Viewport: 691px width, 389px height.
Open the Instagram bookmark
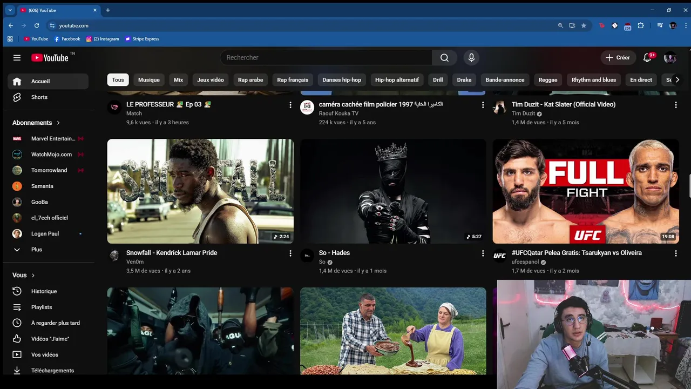(103, 39)
